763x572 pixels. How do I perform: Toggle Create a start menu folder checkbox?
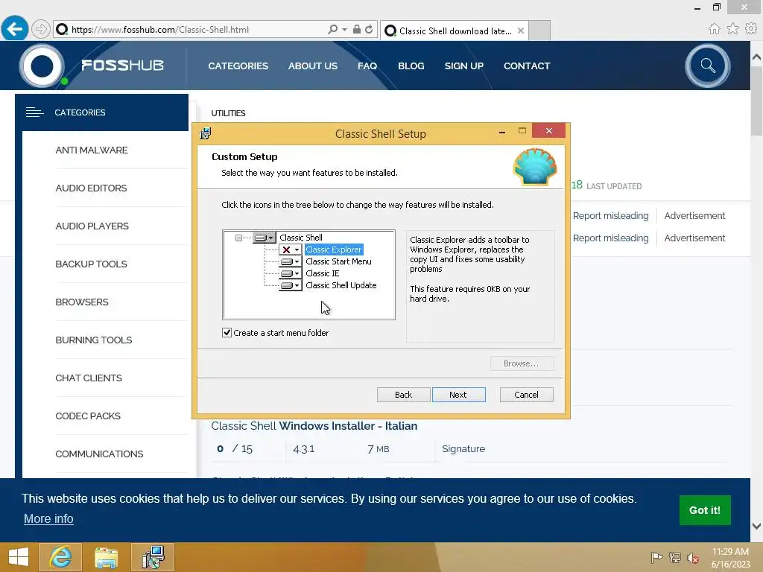227,333
